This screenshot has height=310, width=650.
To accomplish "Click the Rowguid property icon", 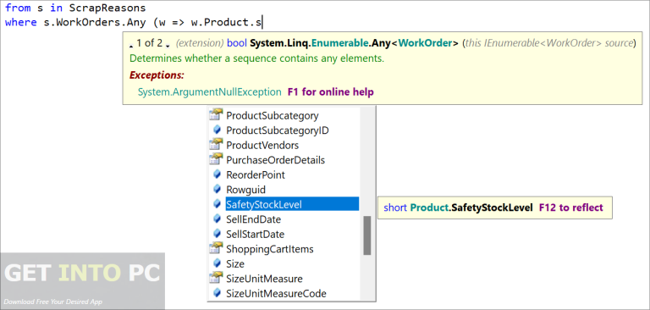I will pyautogui.click(x=217, y=189).
